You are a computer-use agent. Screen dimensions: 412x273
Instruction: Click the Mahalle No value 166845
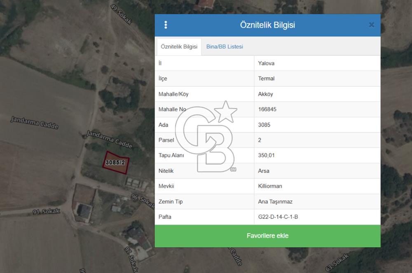(267, 109)
